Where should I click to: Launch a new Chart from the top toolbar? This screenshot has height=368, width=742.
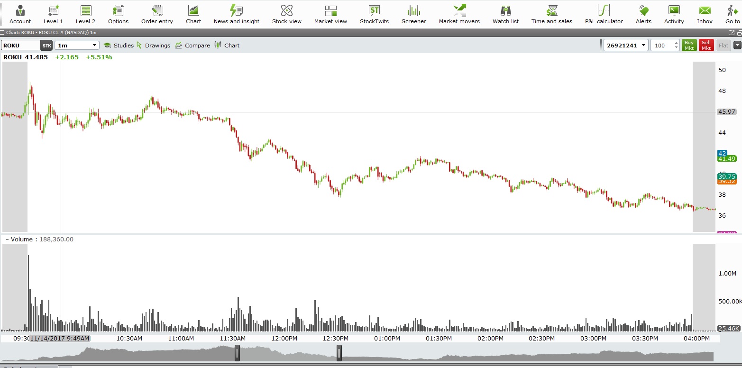coord(193,14)
